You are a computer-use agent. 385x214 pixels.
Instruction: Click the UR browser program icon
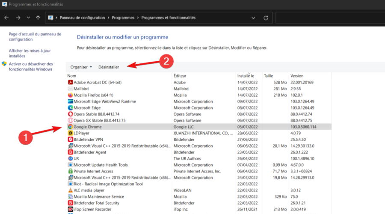(71, 158)
